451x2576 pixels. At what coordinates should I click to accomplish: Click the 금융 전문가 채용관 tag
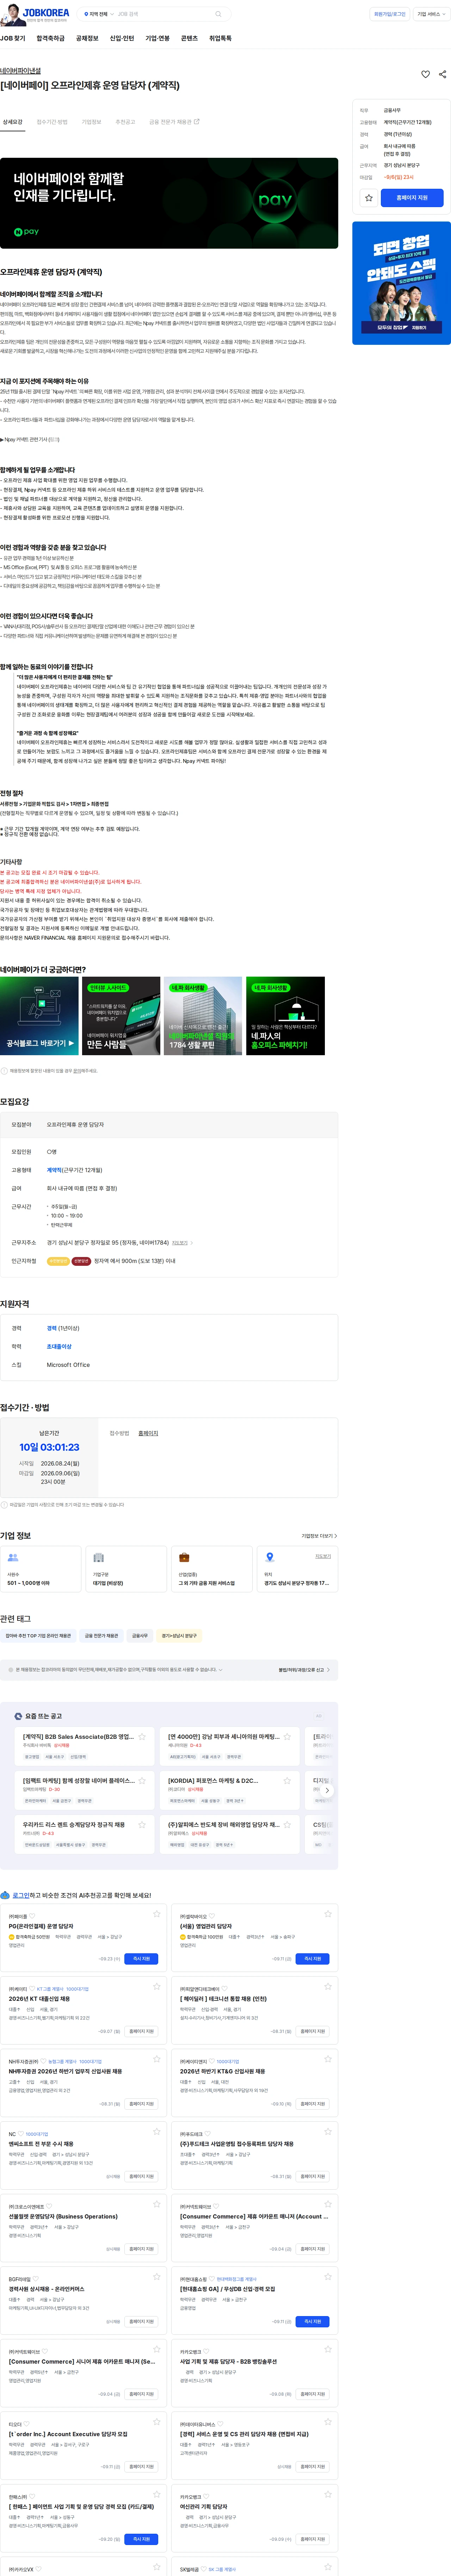[101, 1636]
